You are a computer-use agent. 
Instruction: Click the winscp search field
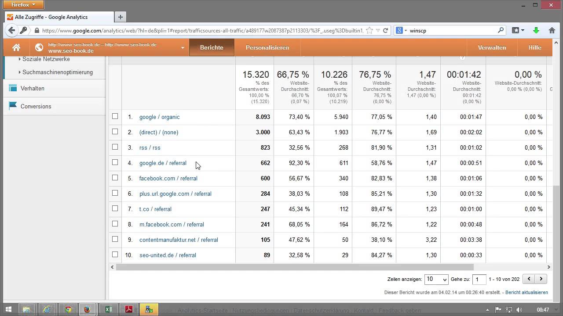click(x=452, y=30)
